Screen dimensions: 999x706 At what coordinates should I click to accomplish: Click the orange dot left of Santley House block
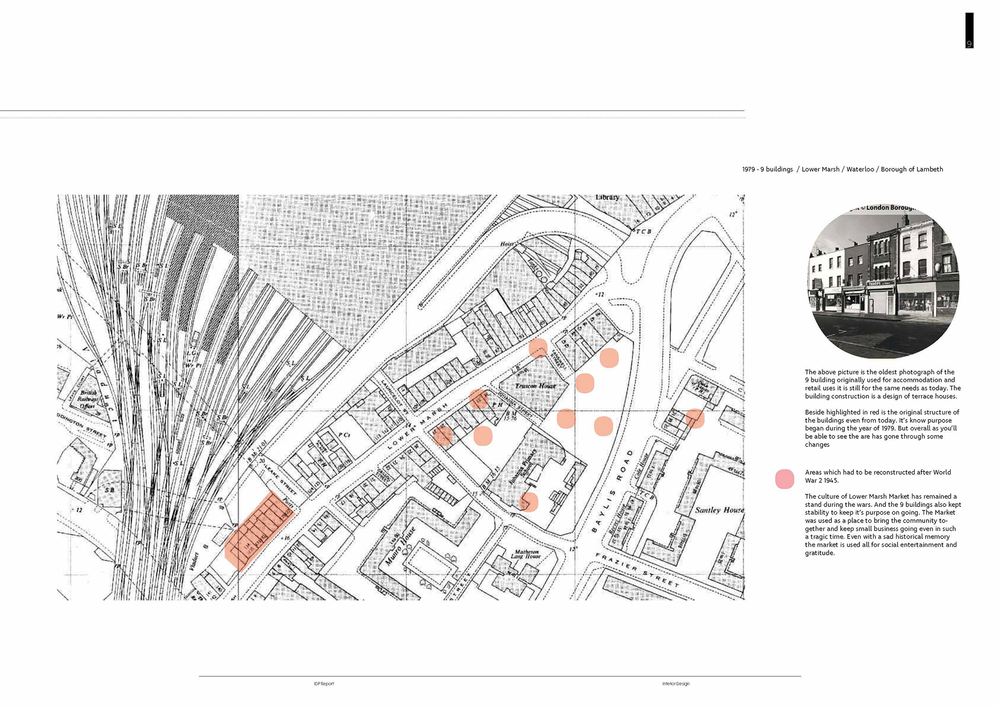tap(695, 419)
